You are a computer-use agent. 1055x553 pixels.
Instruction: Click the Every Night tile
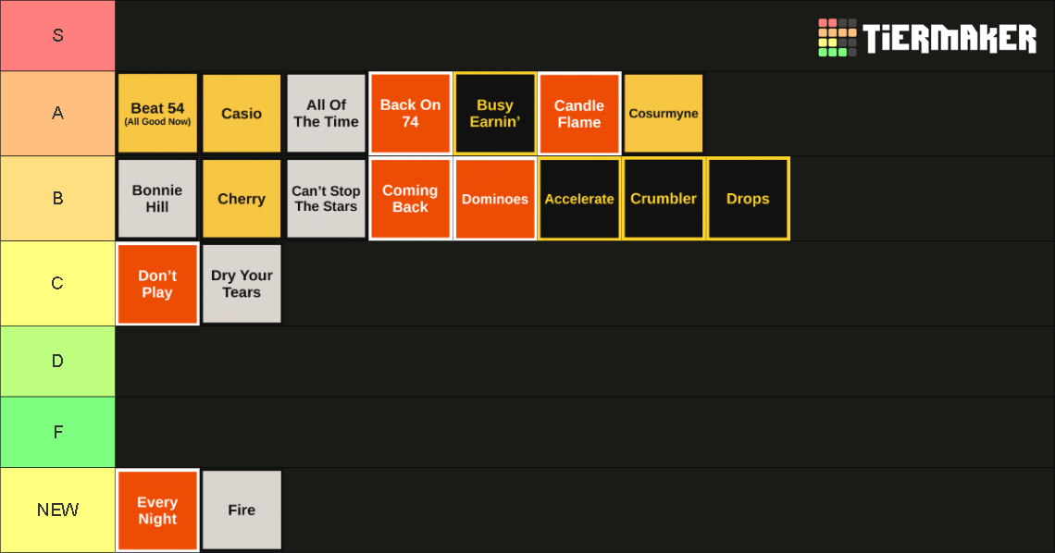157,510
